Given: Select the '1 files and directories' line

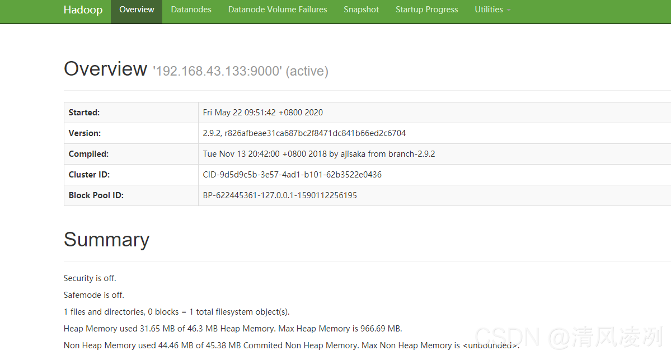Looking at the screenshot, I should 177,312.
